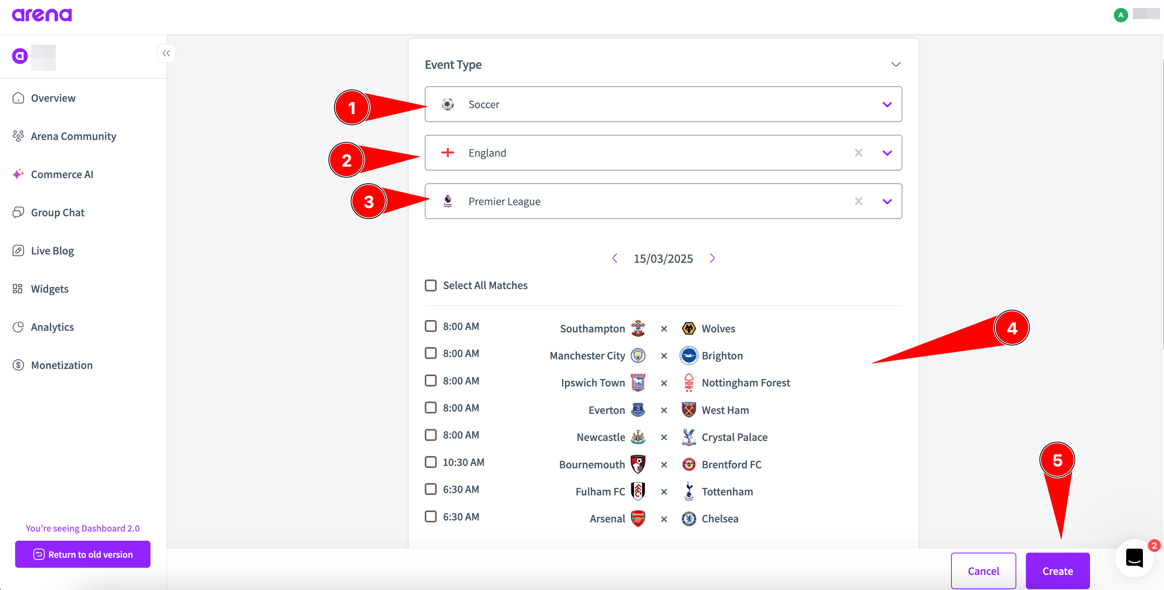Select the Arsenal vs Chelsea match checkbox
The width and height of the screenshot is (1164, 590).
coord(431,517)
